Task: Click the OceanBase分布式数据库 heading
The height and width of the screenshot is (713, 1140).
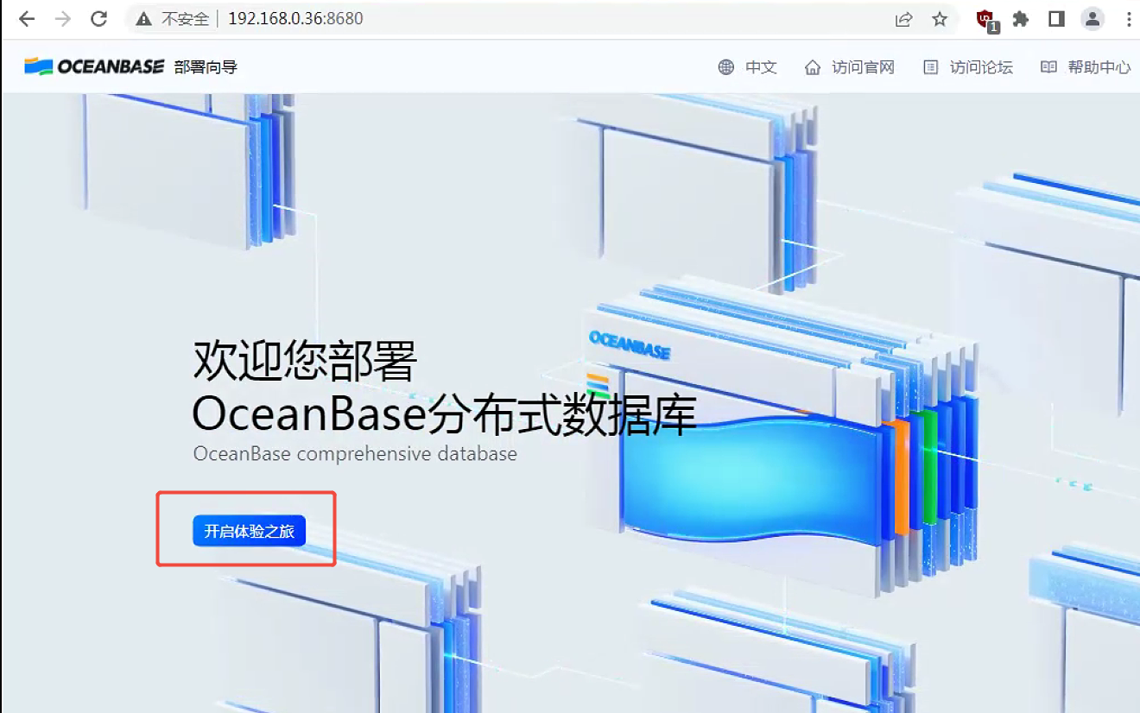Action: [x=444, y=415]
